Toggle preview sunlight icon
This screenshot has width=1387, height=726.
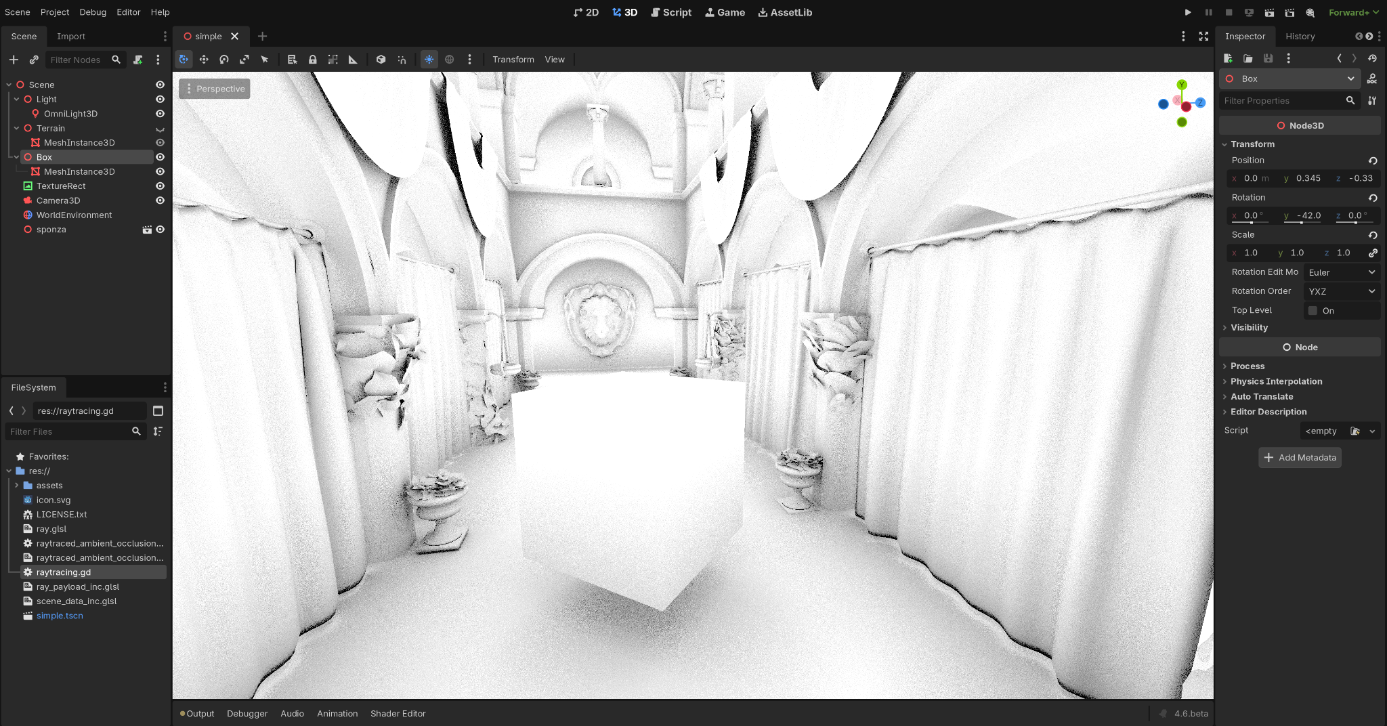[429, 60]
